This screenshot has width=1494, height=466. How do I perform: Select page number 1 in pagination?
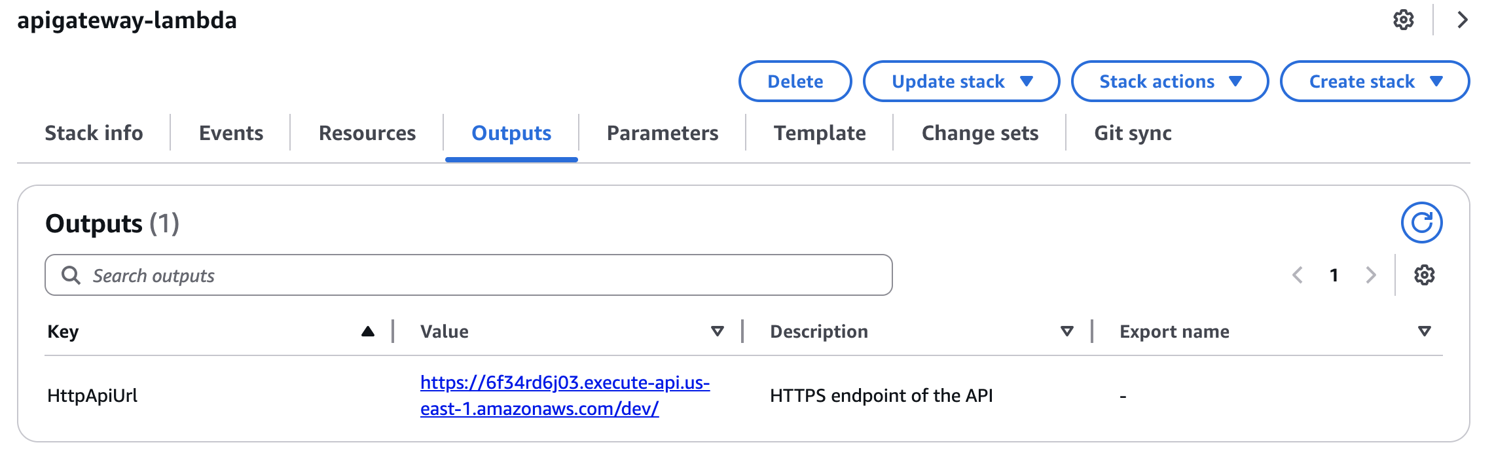pyautogui.click(x=1334, y=275)
